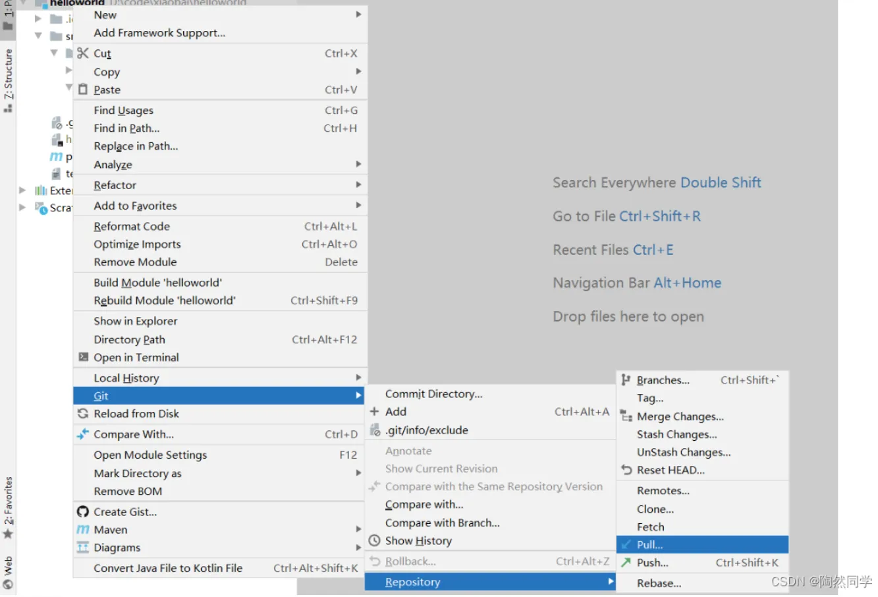Click the Maven m icon in context menu

[83, 530]
